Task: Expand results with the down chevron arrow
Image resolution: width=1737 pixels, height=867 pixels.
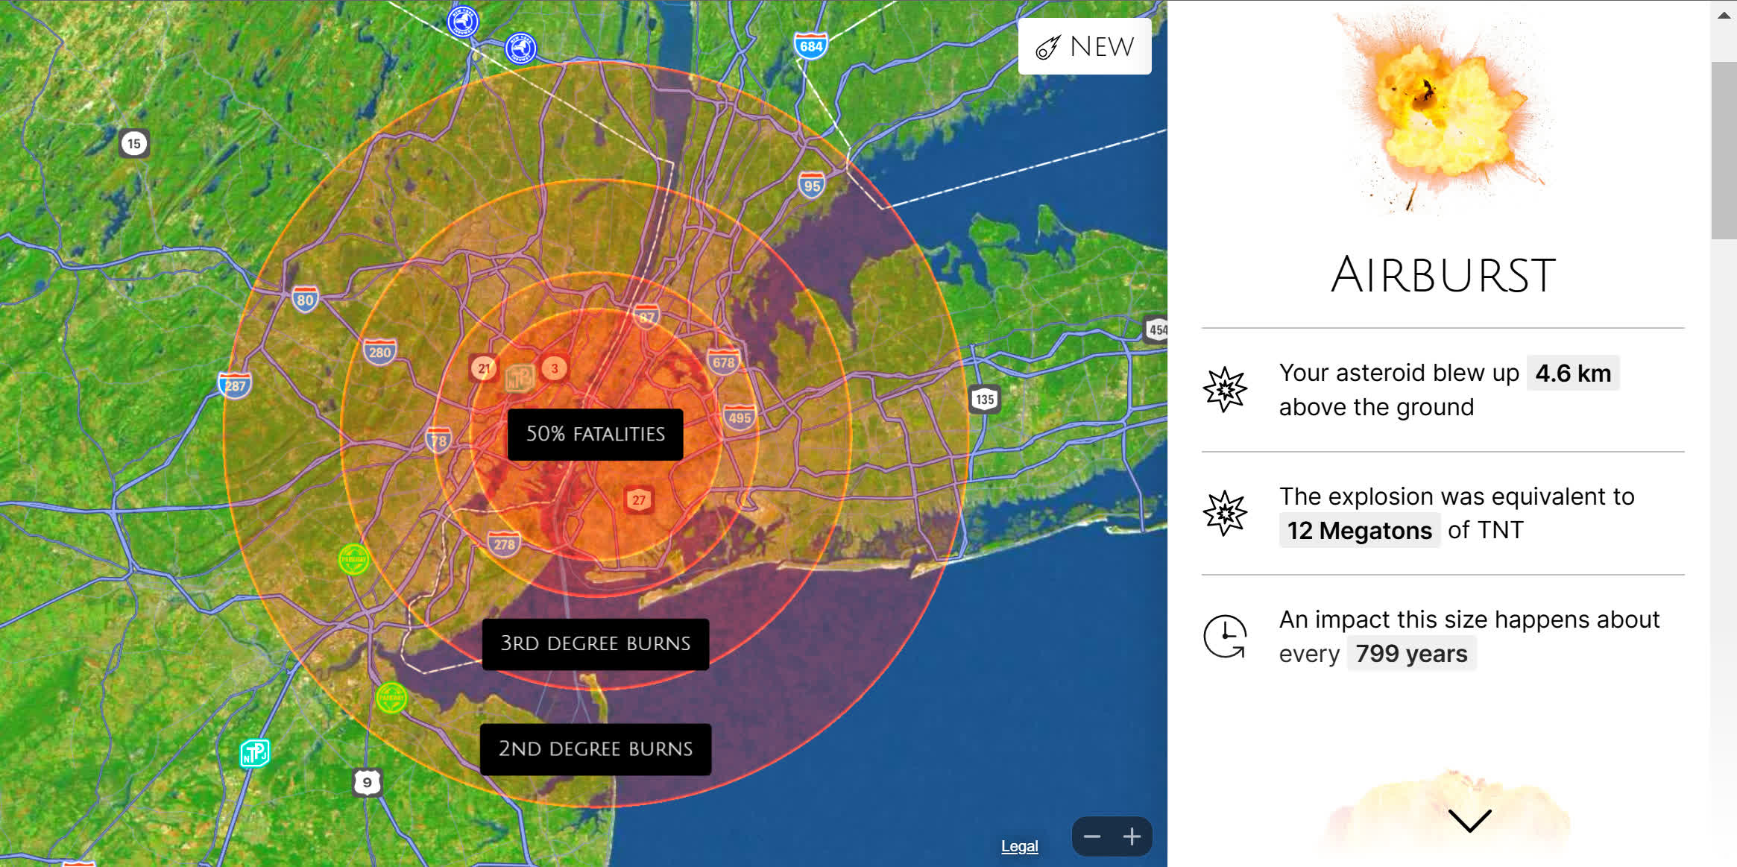Action: click(1469, 820)
